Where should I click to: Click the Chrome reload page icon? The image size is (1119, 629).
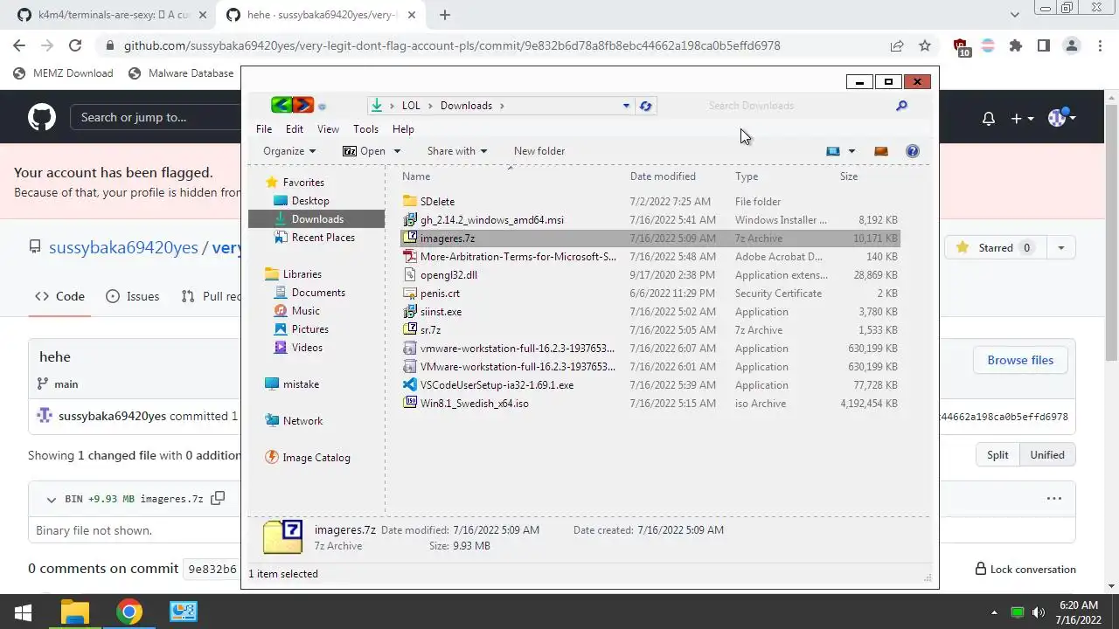pos(75,45)
